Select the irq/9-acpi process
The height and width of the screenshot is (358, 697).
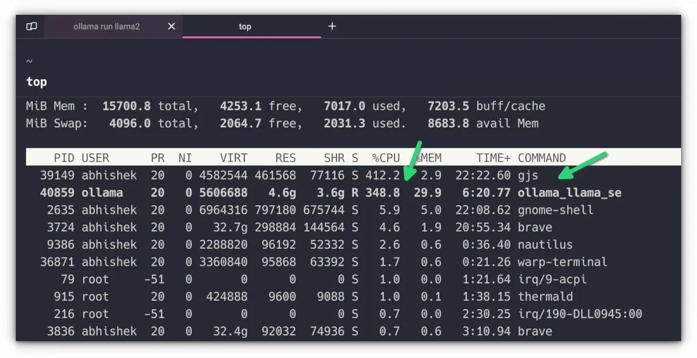pyautogui.click(x=552, y=280)
